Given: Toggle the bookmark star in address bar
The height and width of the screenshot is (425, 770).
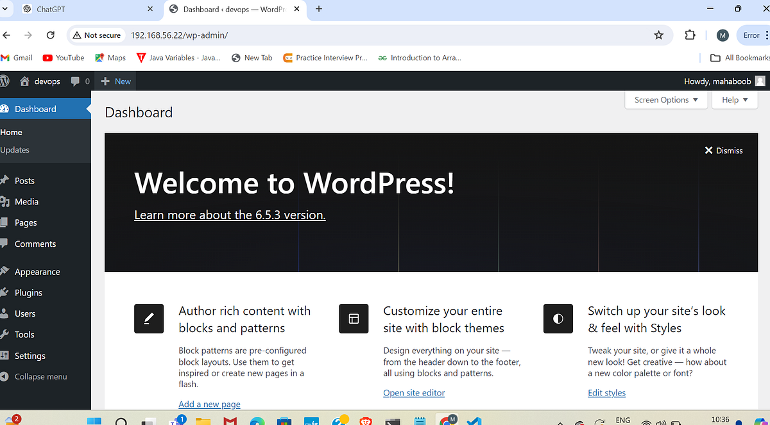Looking at the screenshot, I should click(658, 35).
